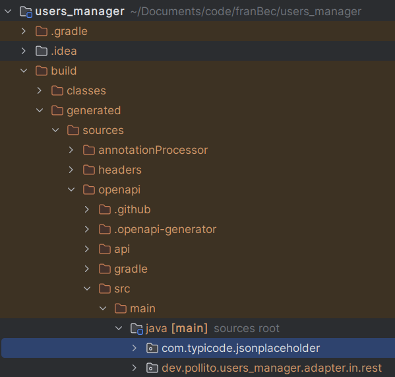Collapse the openapi folder
The width and height of the screenshot is (395, 377).
coord(71,189)
